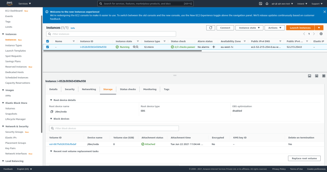This screenshot has width=327, height=172.
Task: Open the Ireland region dropdown
Action: click(x=302, y=4)
